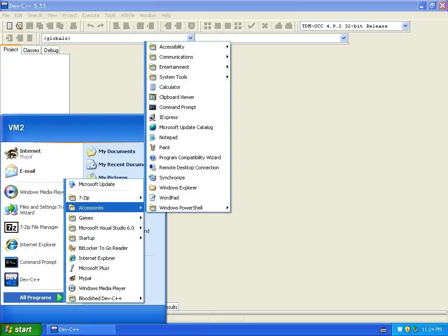Expand the Startup folder
This screenshot has height=336, width=448.
click(105, 238)
